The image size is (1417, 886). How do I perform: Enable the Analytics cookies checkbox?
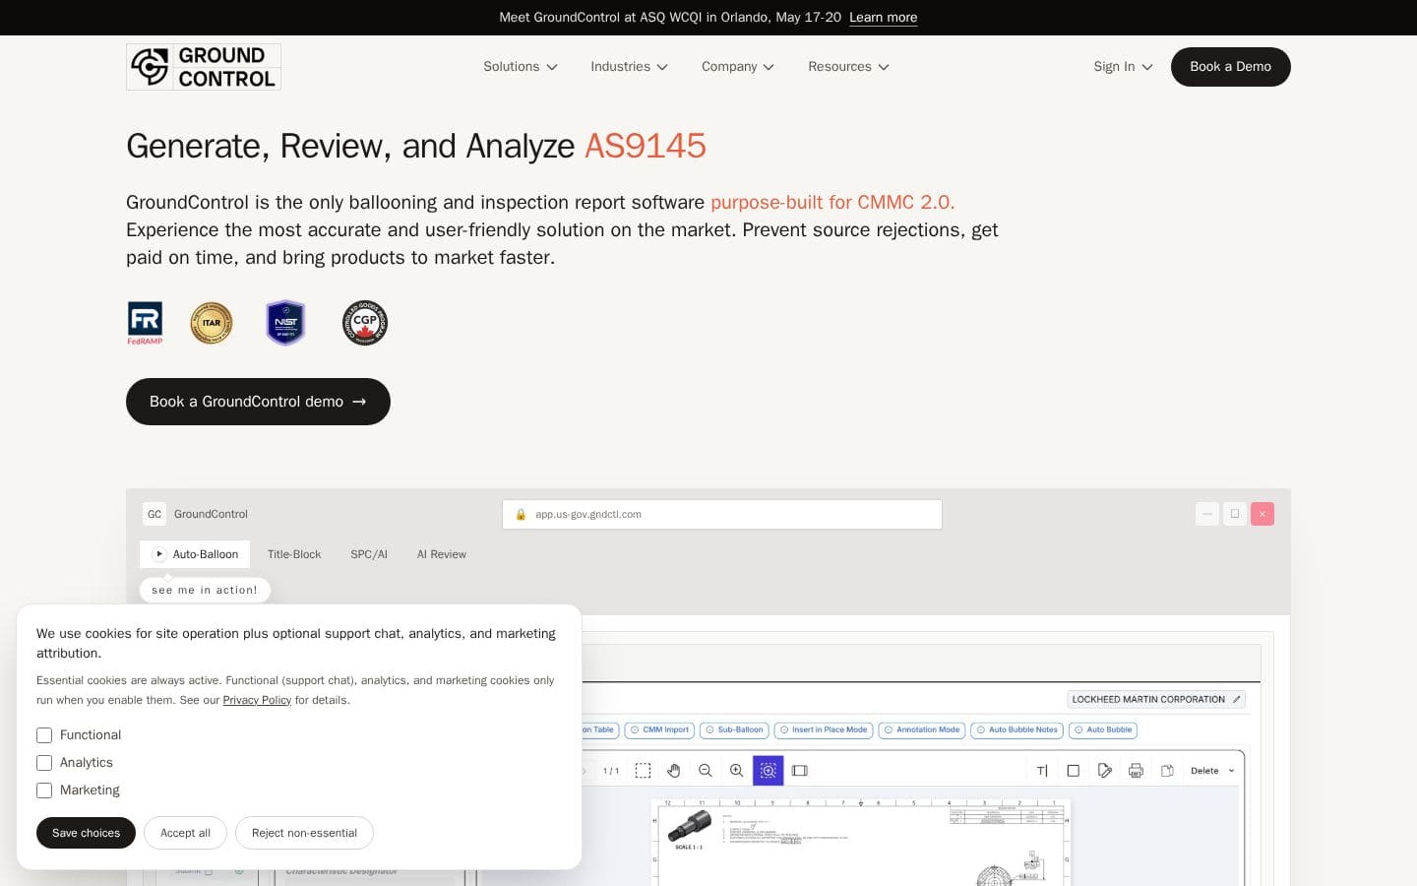pos(44,763)
